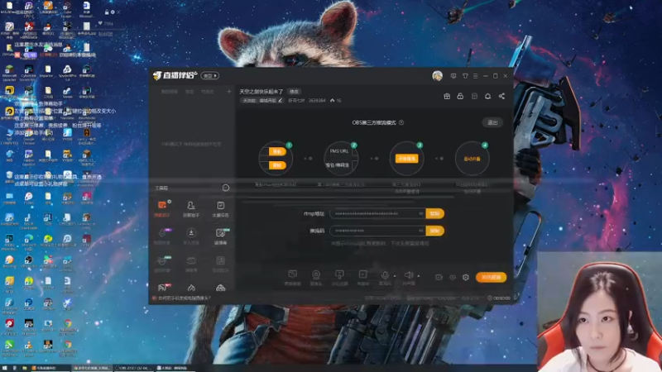Open the handshake tool with new badge
The image size is (662, 372).
pyautogui.click(x=162, y=264)
